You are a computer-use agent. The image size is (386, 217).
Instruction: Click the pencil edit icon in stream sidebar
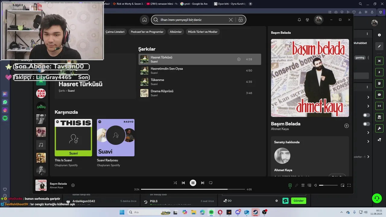(x=379, y=46)
